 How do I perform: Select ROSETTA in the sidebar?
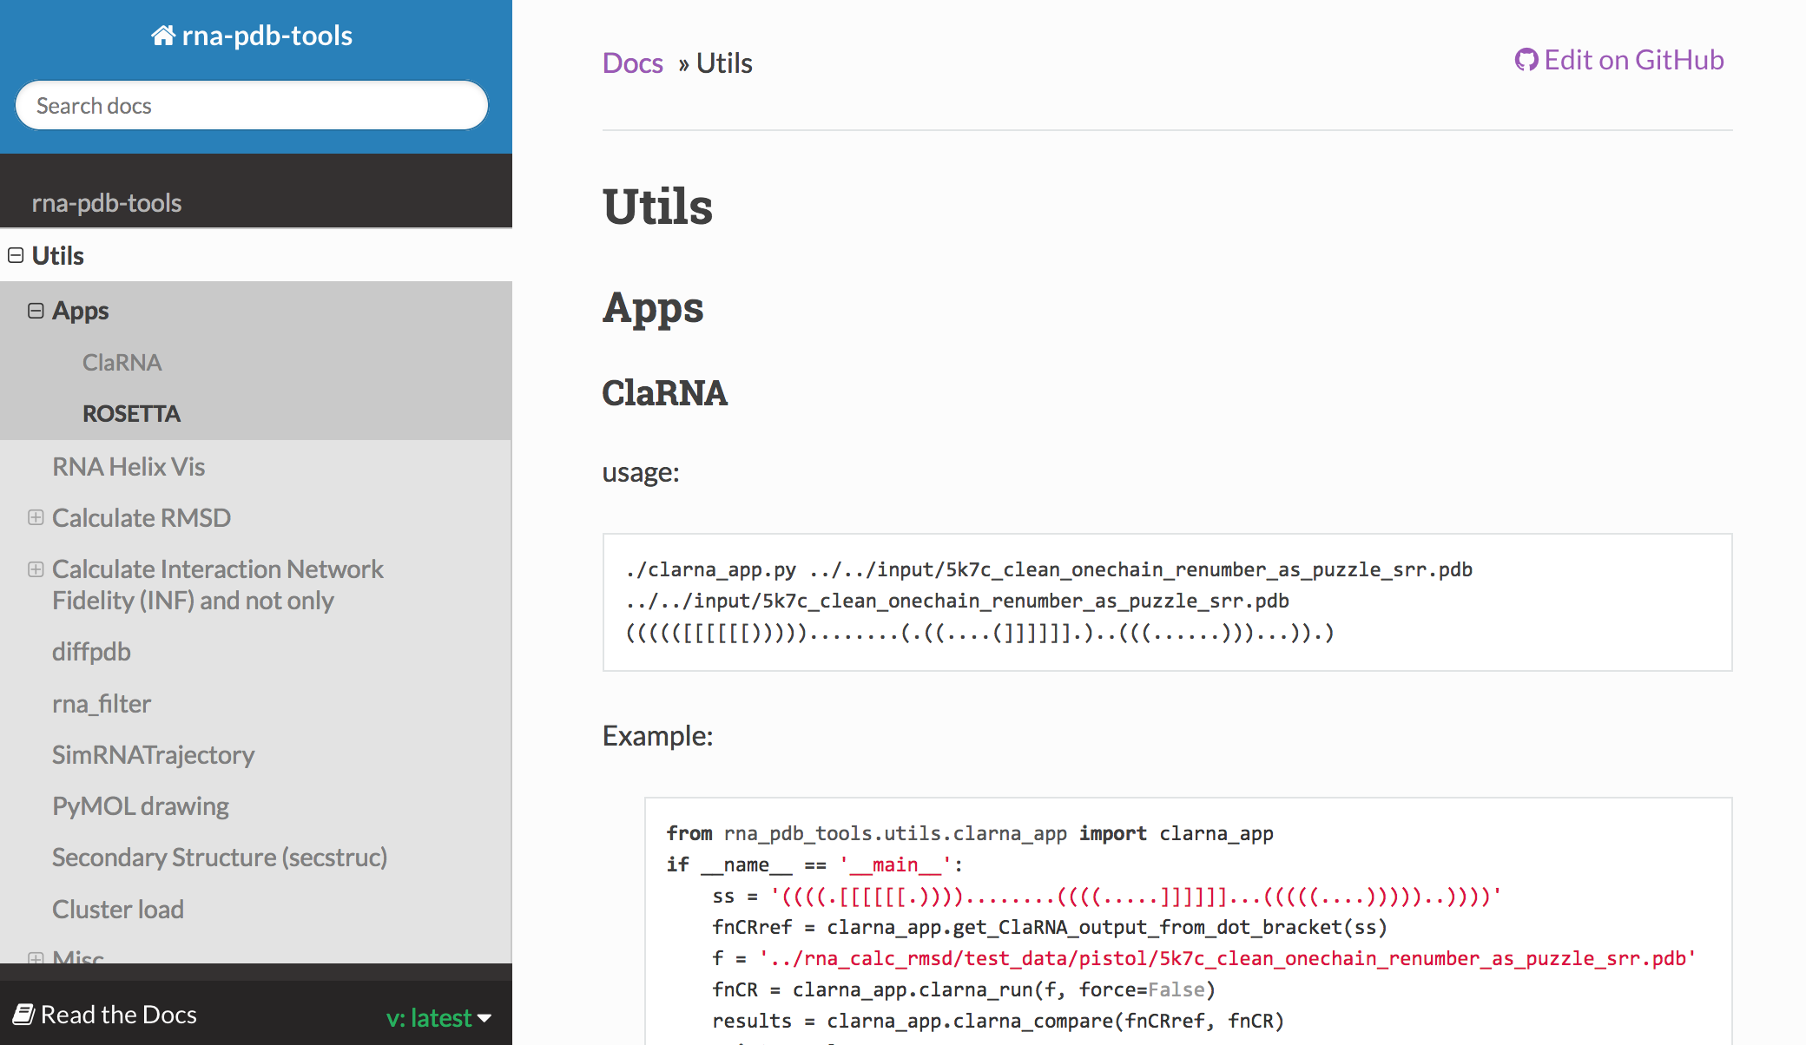tap(131, 413)
